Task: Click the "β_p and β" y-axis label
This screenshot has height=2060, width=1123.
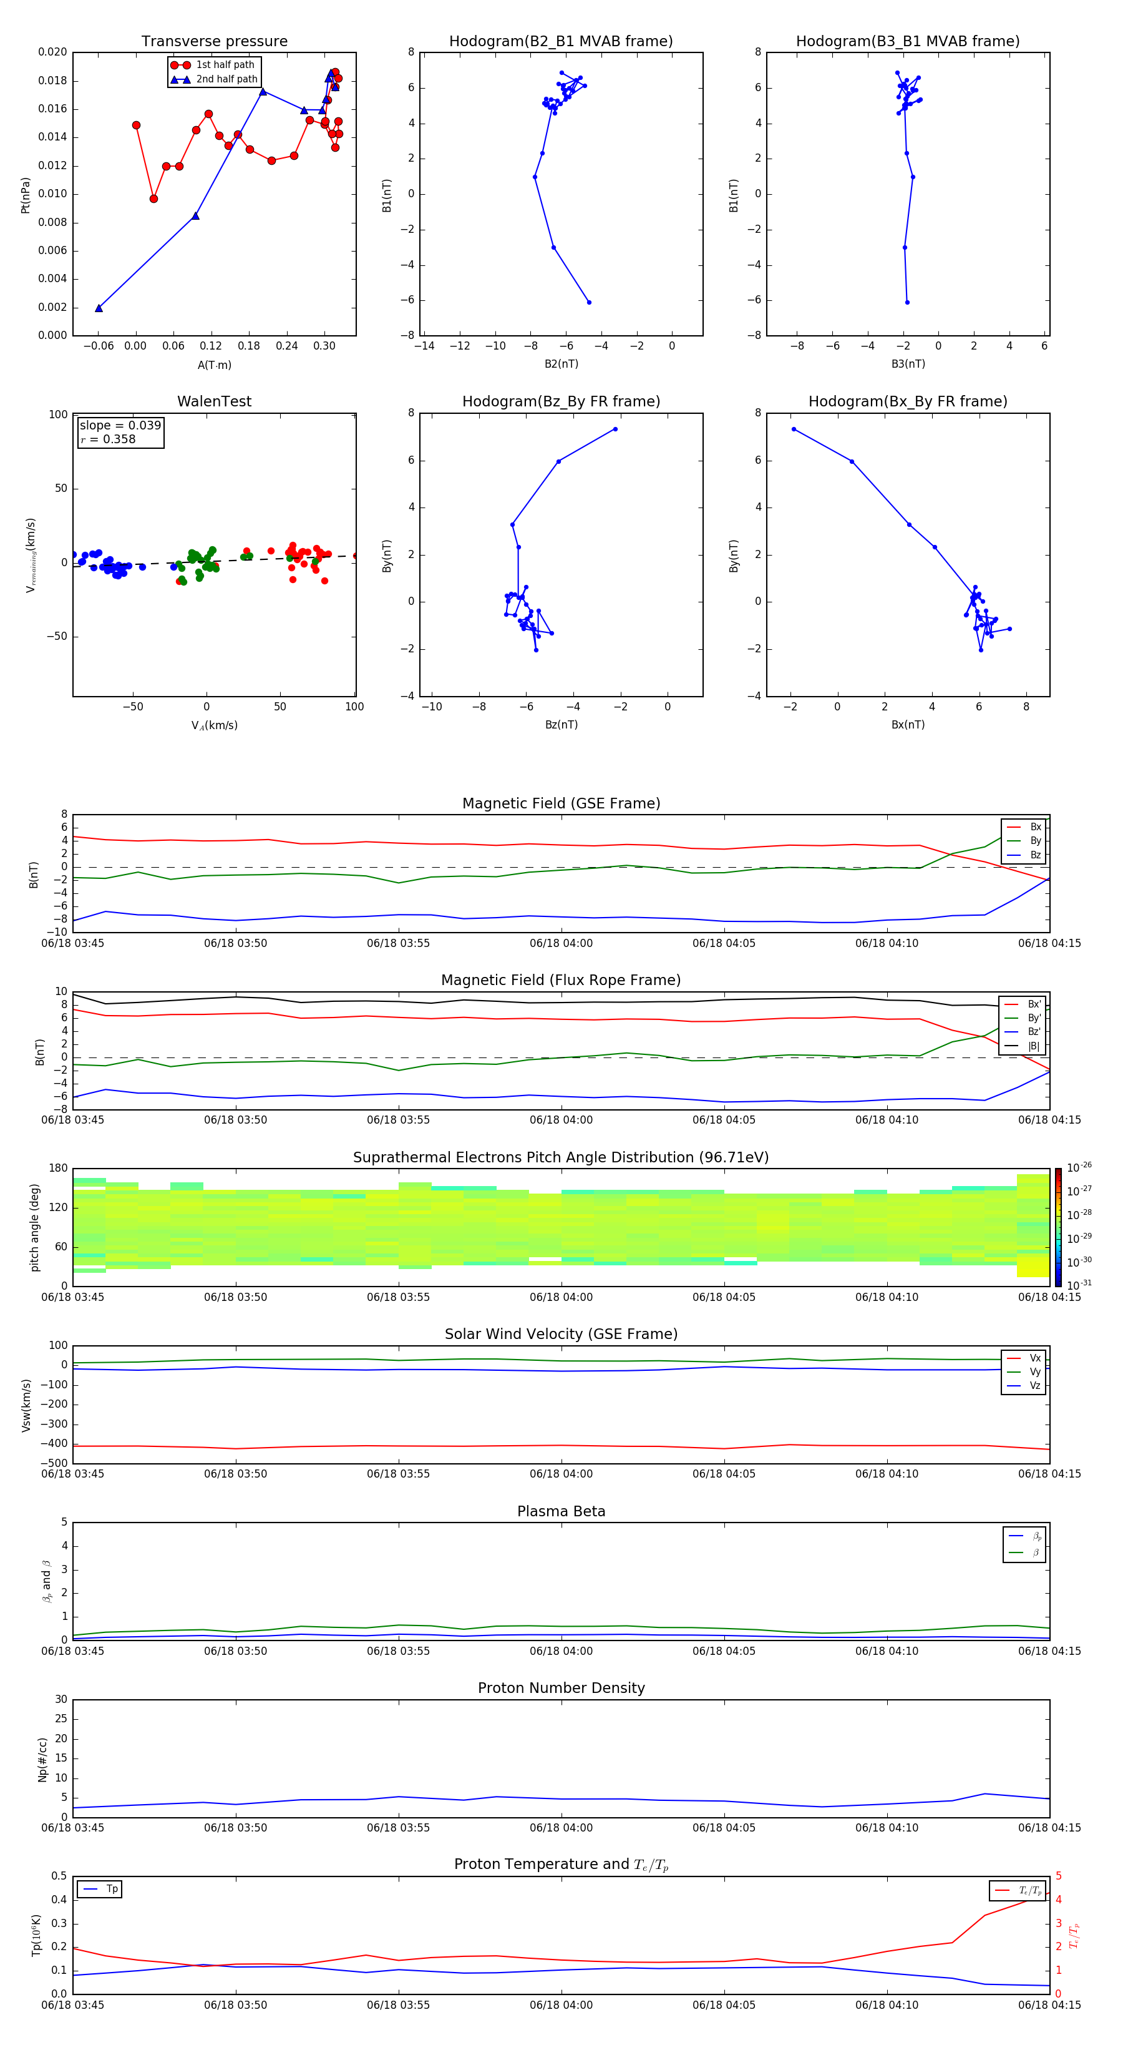Action: pos(47,1581)
